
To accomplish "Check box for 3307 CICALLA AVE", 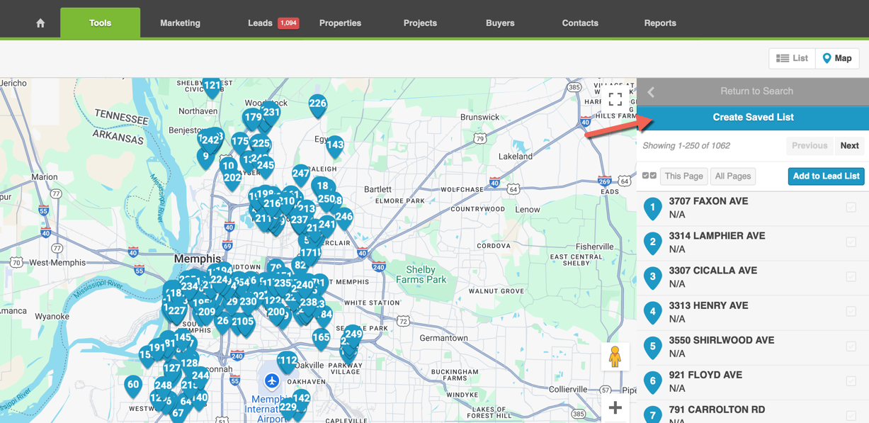I will [x=851, y=277].
